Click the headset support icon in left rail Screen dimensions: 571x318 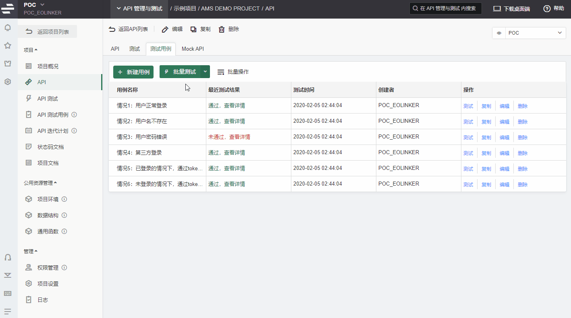point(7,257)
